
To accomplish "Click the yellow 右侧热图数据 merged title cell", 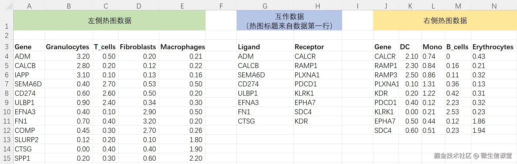I will [x=445, y=20].
